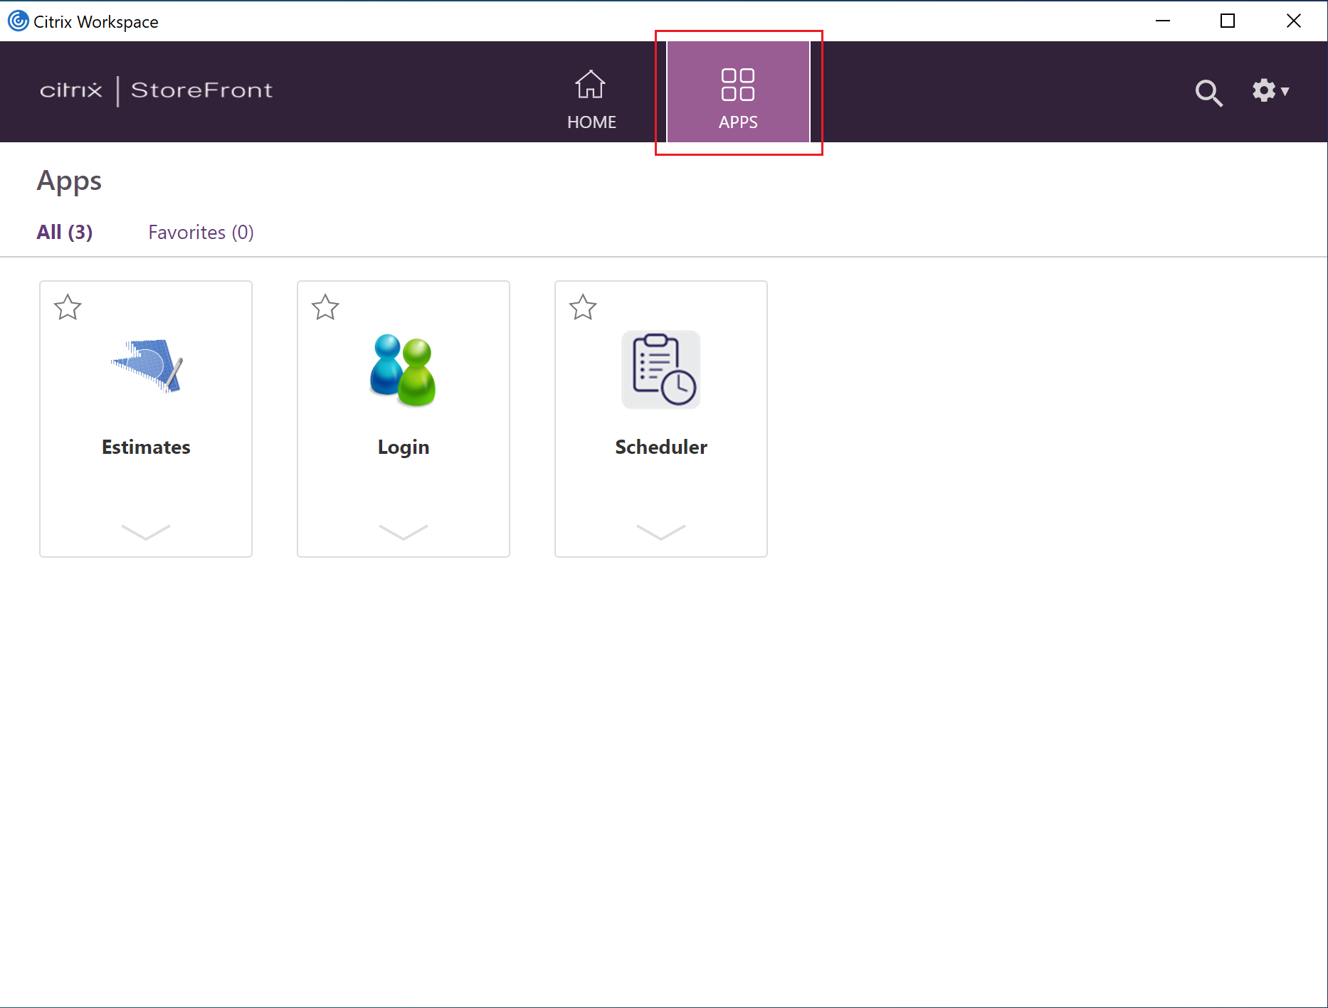Select the All (3) filter

pyautogui.click(x=65, y=233)
